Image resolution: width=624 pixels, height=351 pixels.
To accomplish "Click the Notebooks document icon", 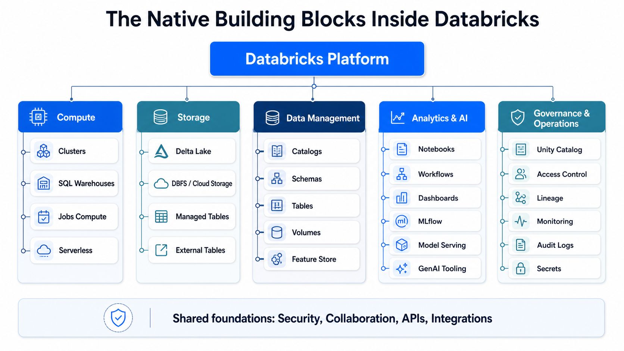I will pos(402,149).
